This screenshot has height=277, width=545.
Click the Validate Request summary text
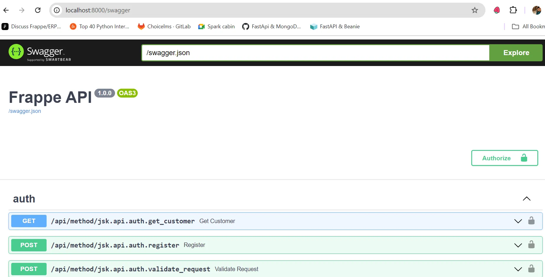coord(237,269)
